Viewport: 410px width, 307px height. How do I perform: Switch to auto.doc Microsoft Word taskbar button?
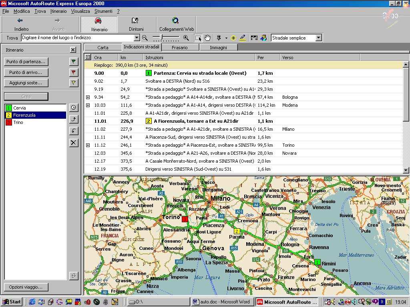coord(222,302)
